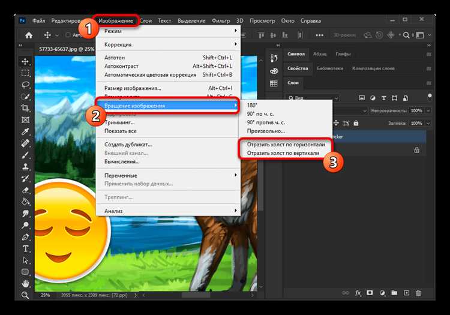Select the Type tool in the toolbox
The image size is (450, 315).
click(x=25, y=249)
